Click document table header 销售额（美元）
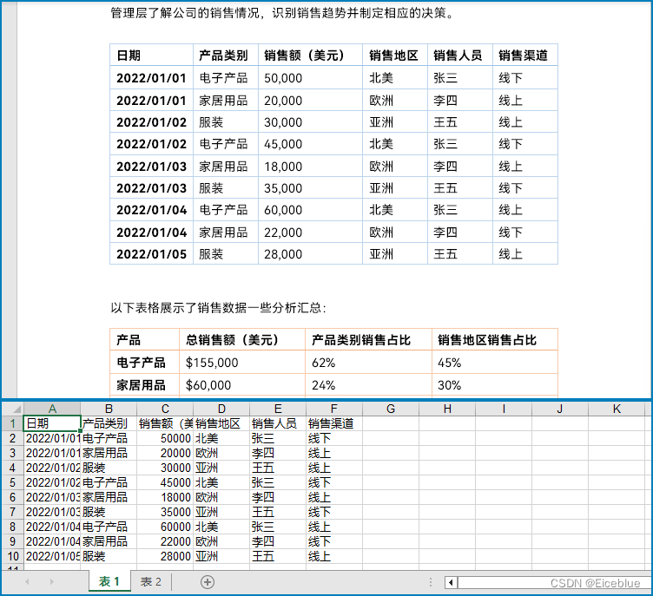This screenshot has width=653, height=596. click(x=305, y=56)
